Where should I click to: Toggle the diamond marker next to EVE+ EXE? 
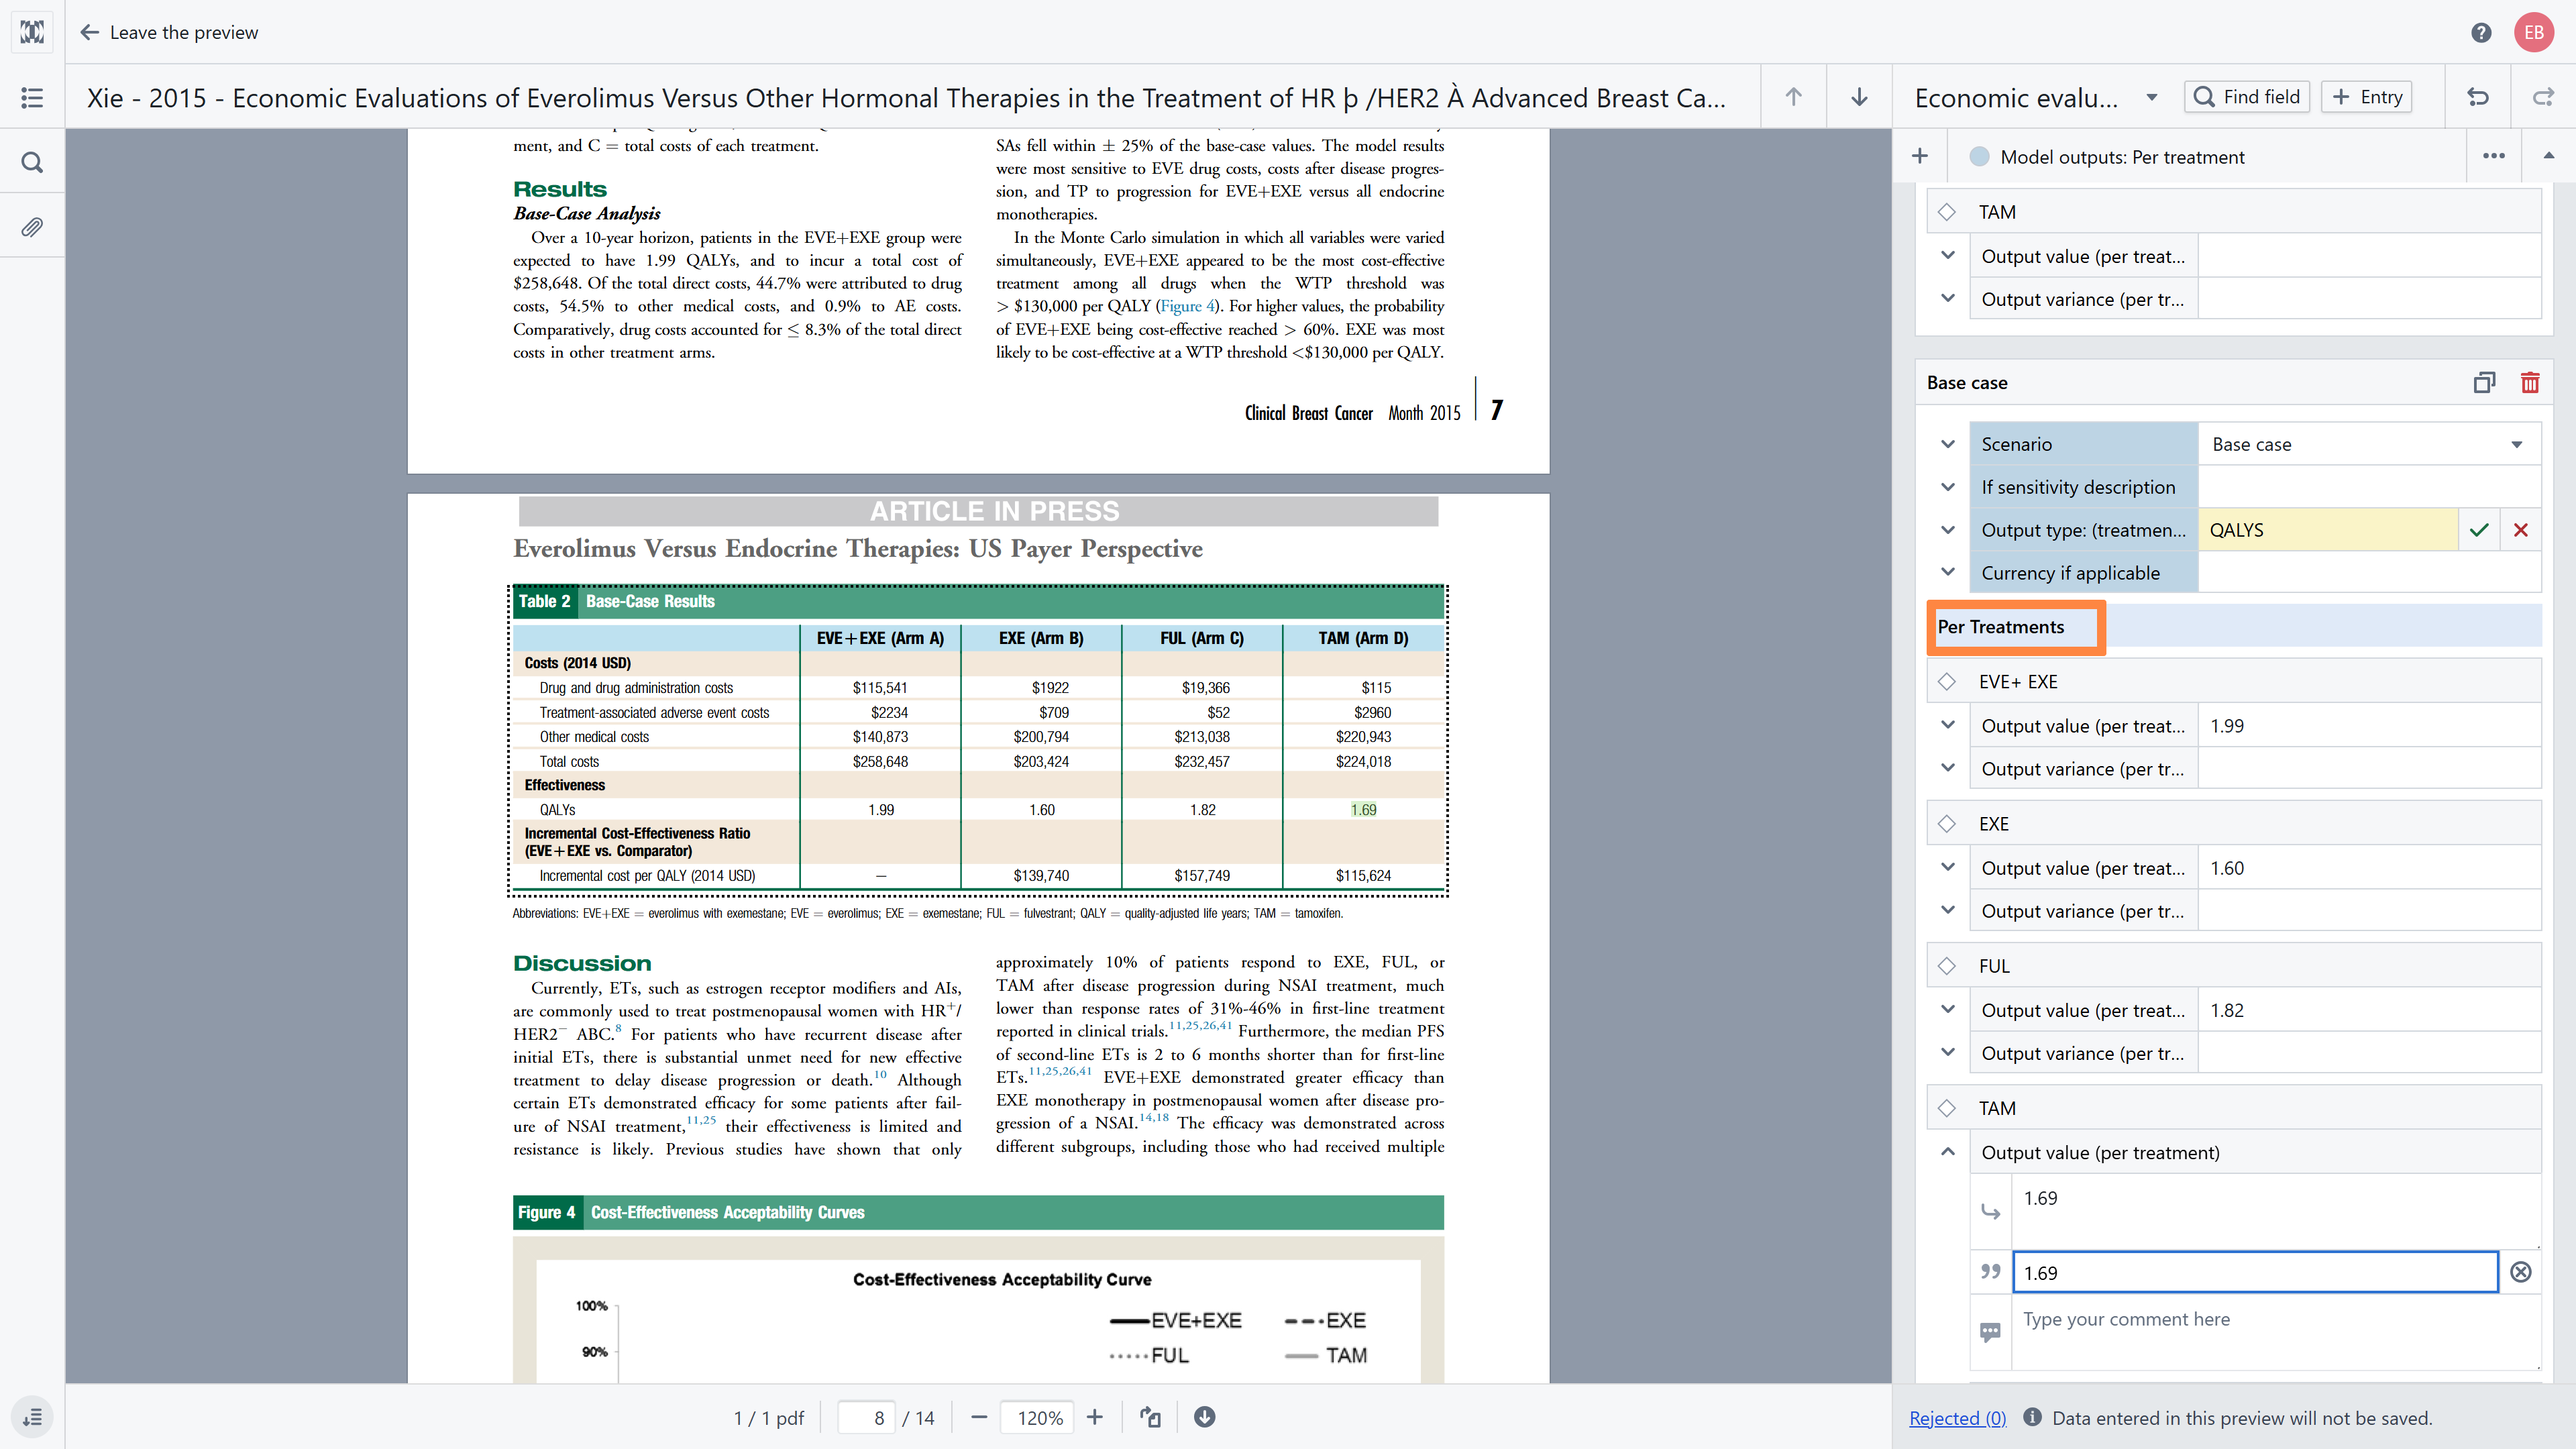[x=1947, y=681]
